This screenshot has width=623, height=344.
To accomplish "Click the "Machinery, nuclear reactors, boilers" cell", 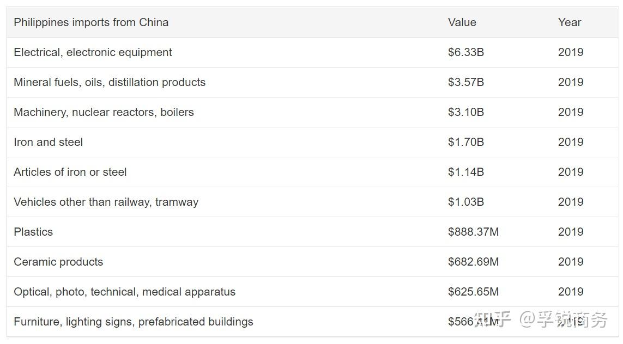I will (x=104, y=112).
